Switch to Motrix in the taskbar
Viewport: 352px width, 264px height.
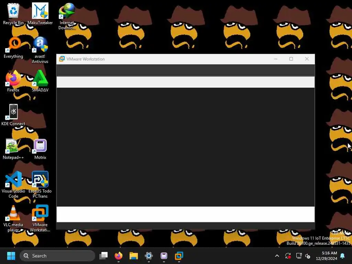point(164,256)
